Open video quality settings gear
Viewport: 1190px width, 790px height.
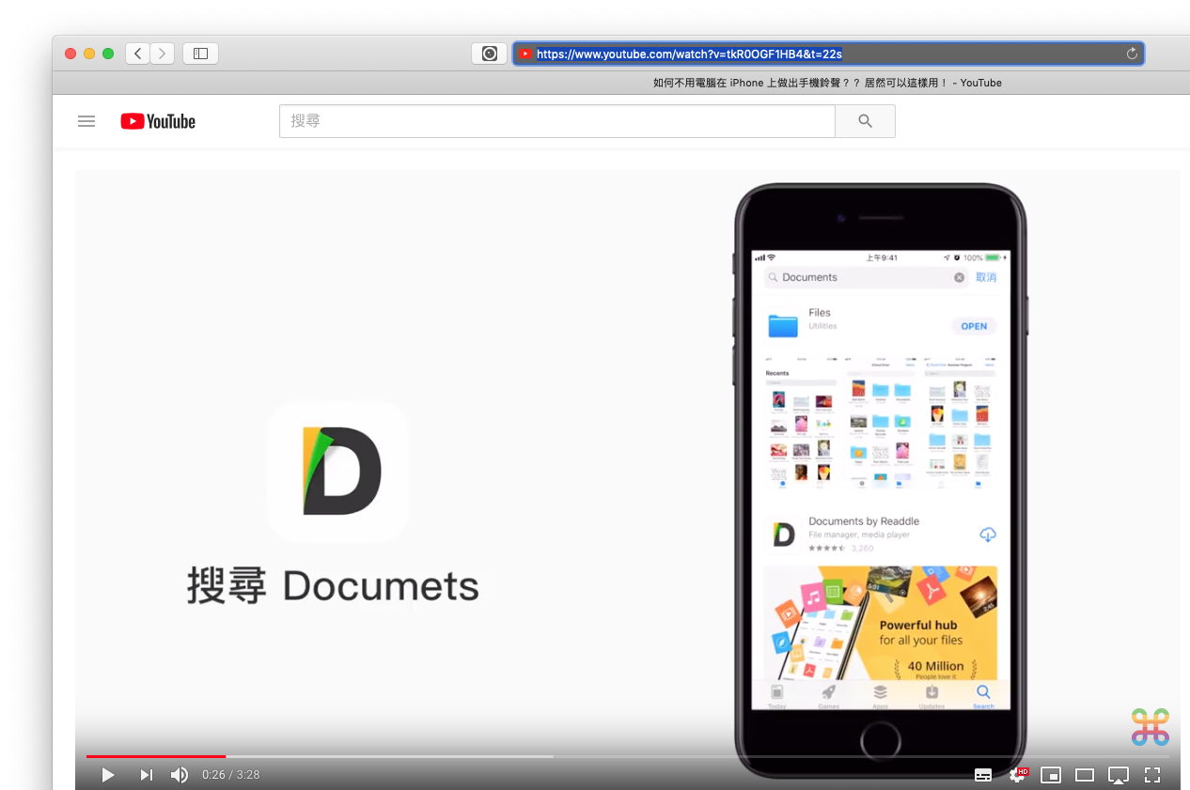click(1018, 775)
